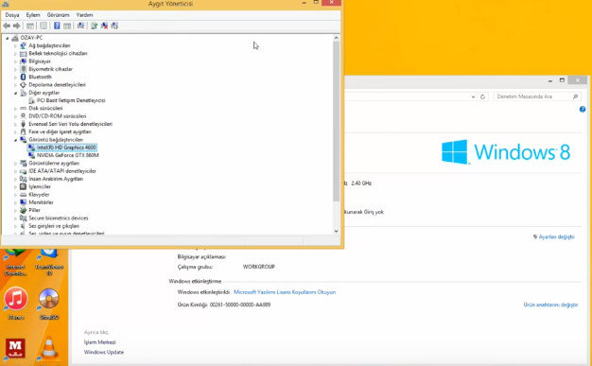The image size is (592, 366).
Task: Open the Dosya menu
Action: pos(12,15)
